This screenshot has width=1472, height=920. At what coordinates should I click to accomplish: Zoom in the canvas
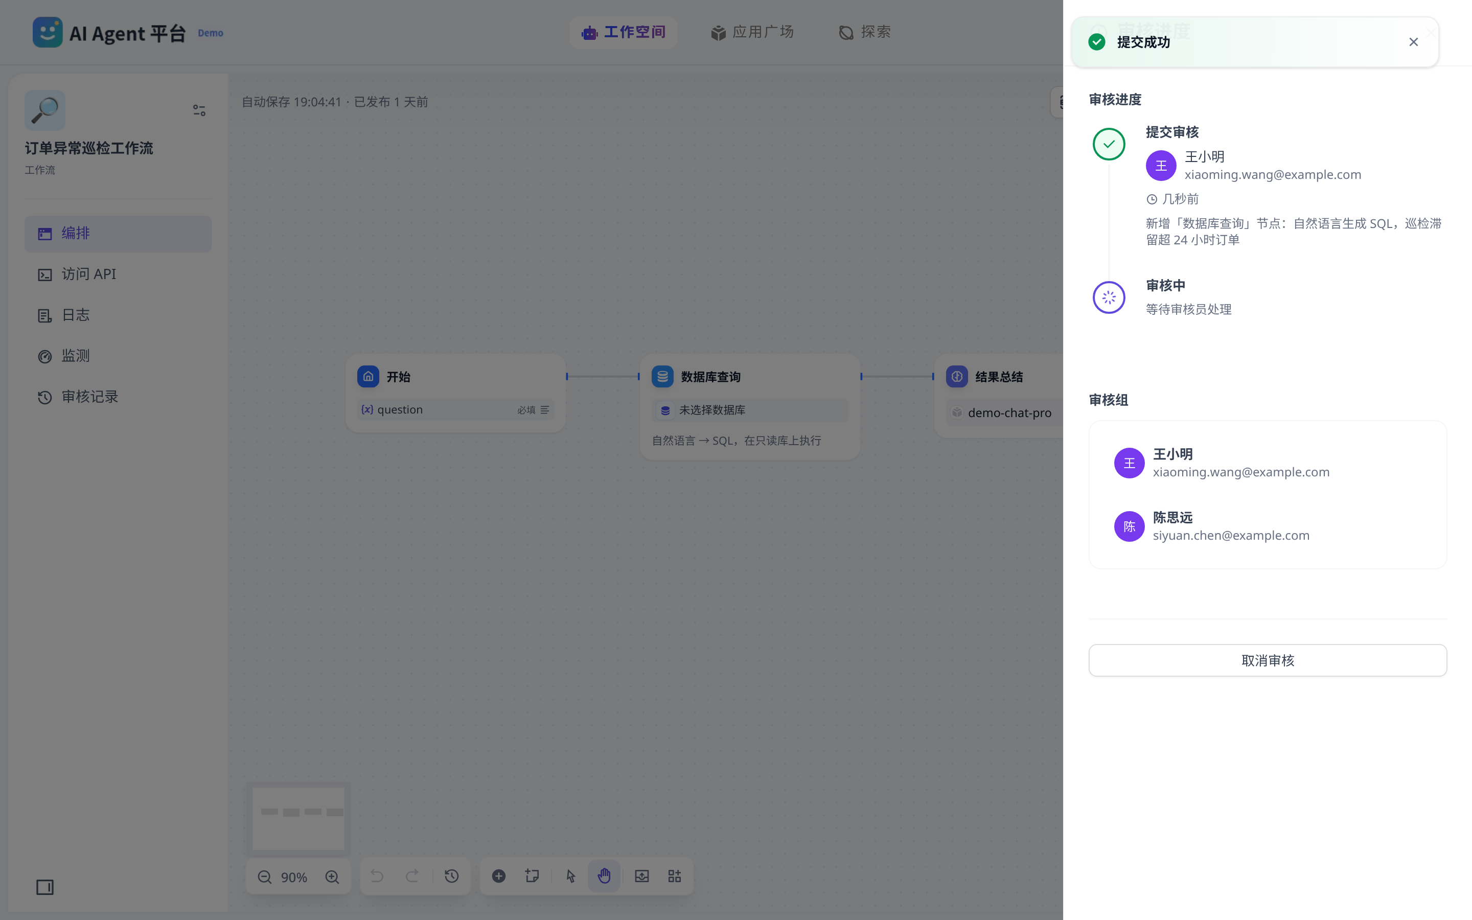pos(332,877)
